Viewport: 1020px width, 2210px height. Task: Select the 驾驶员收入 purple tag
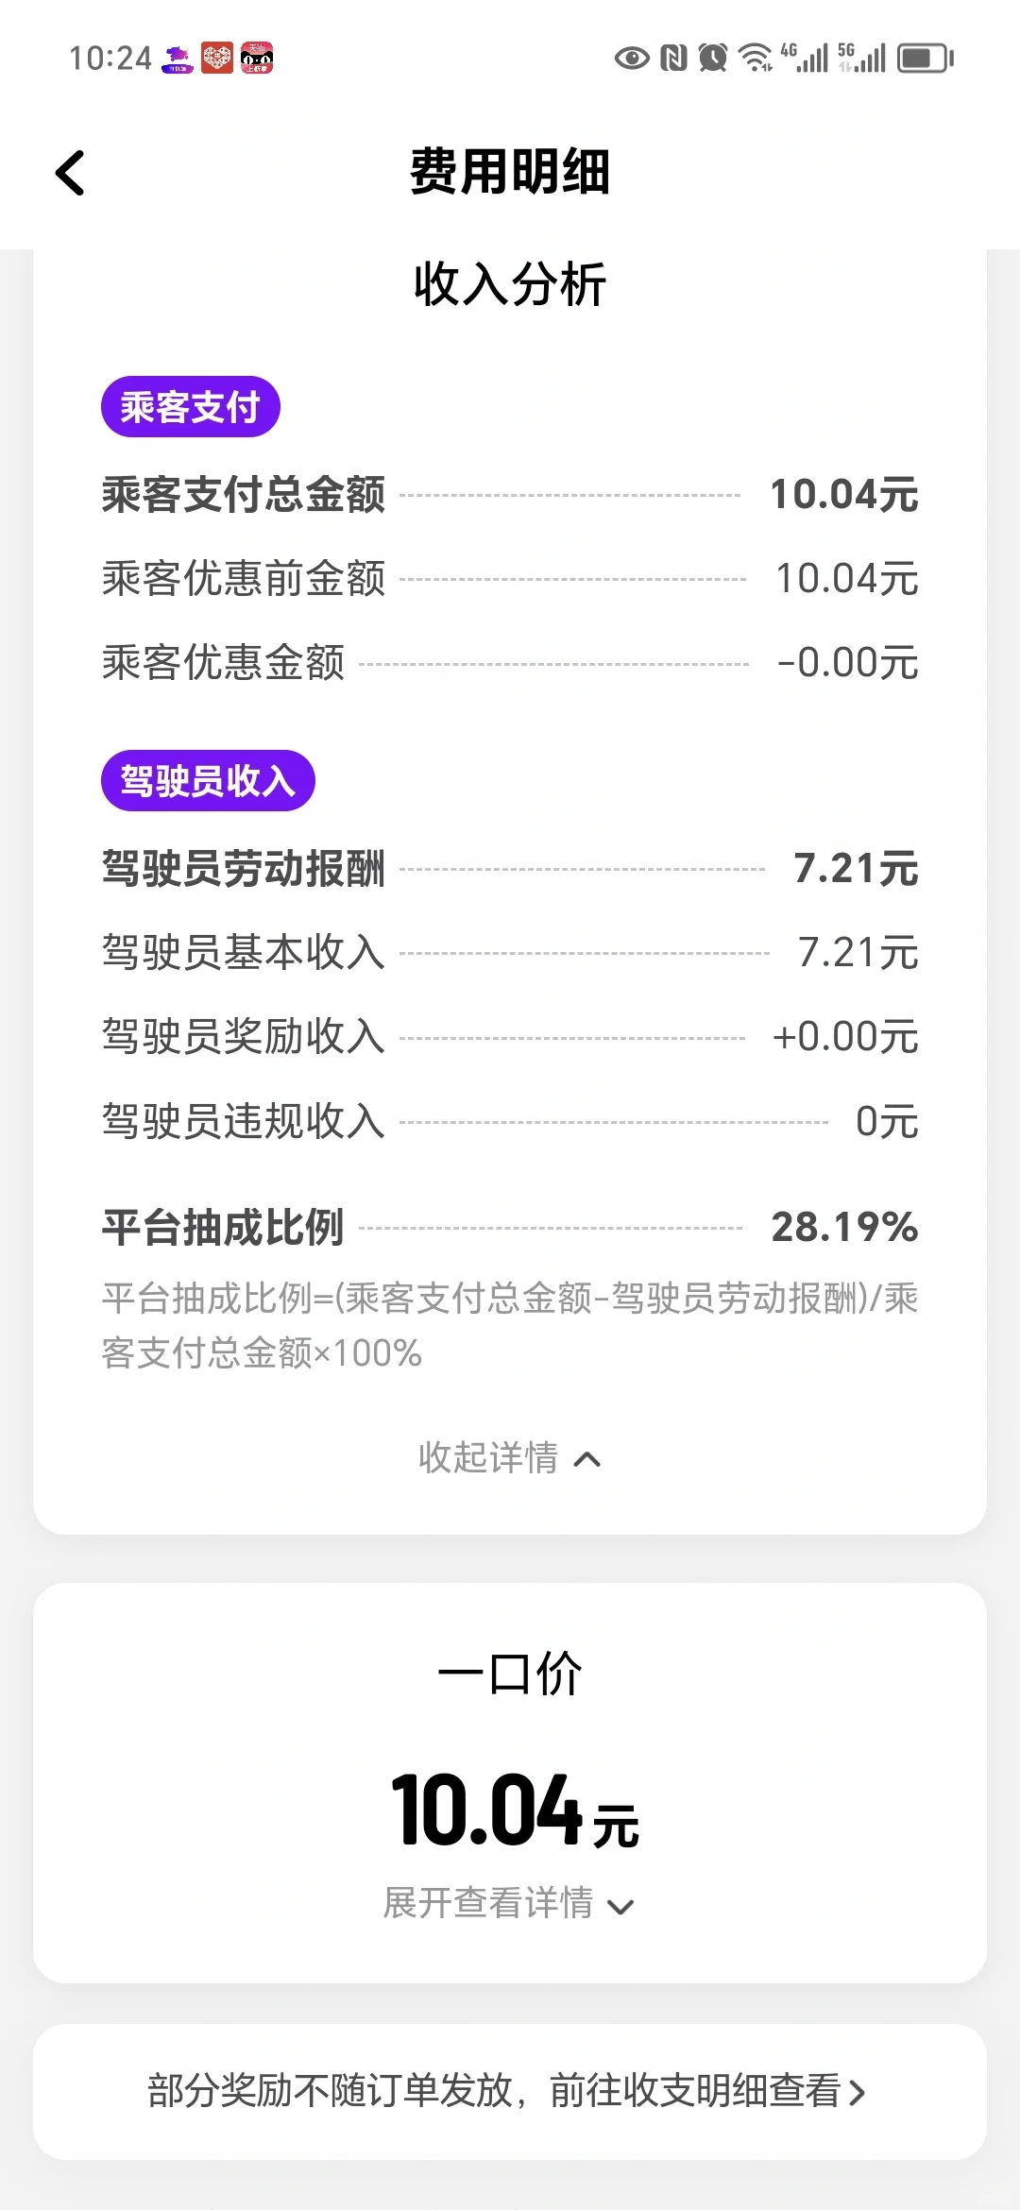click(208, 781)
